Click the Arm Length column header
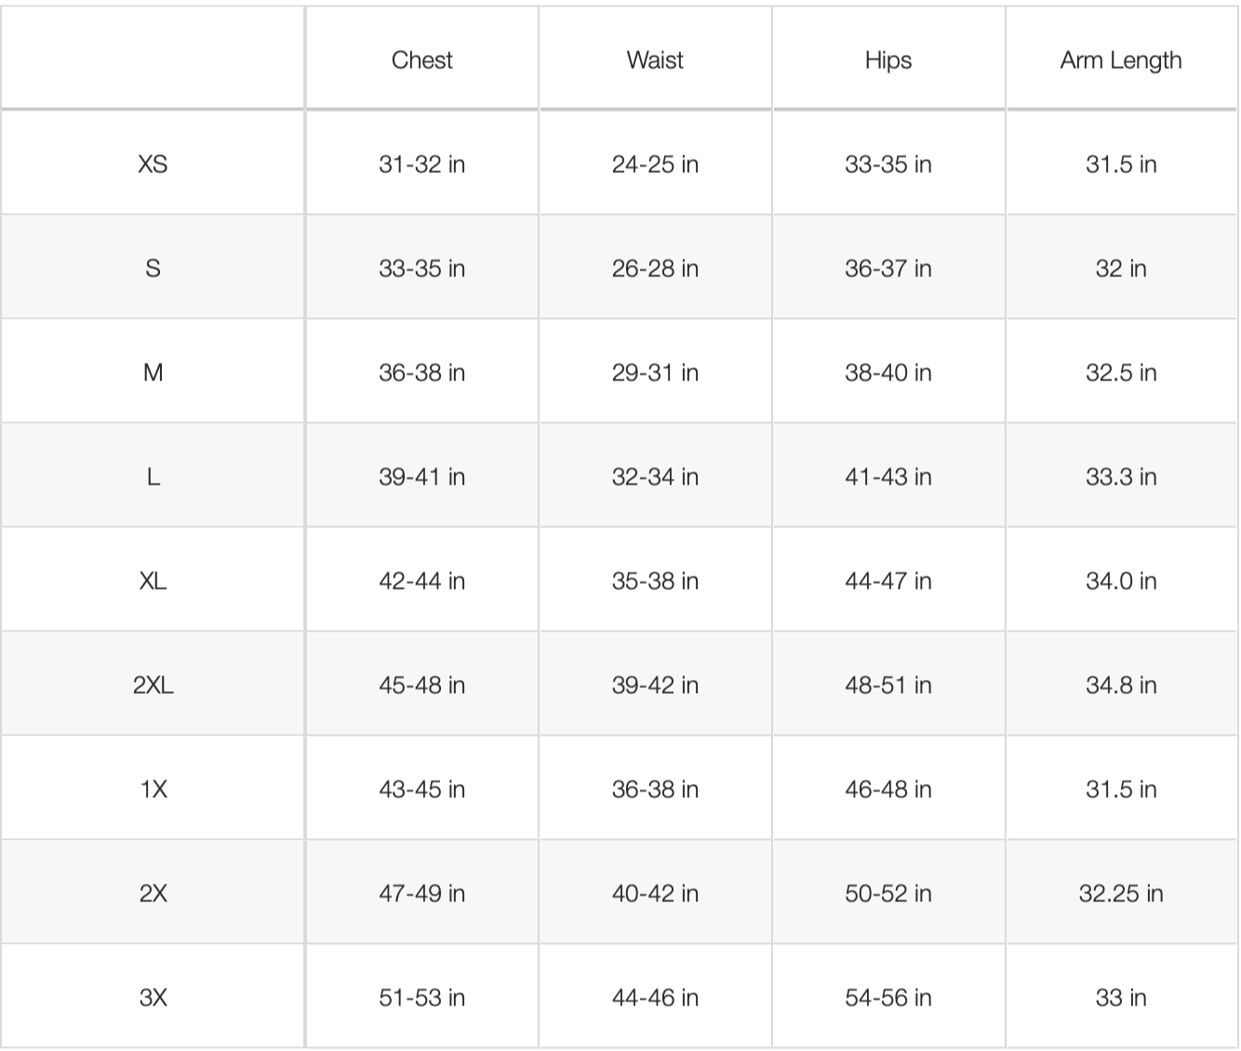 [x=1121, y=60]
